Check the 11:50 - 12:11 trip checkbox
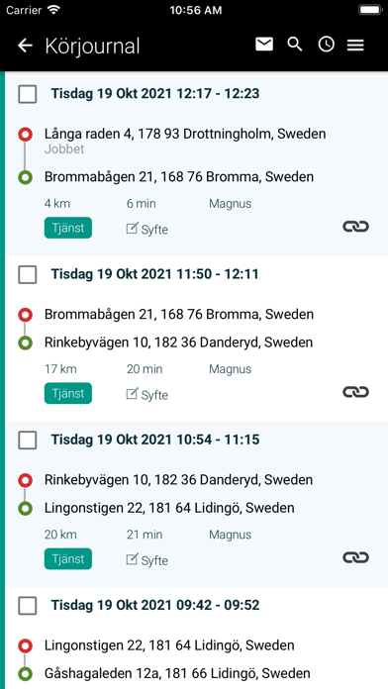The height and width of the screenshot is (689, 388). 28,274
